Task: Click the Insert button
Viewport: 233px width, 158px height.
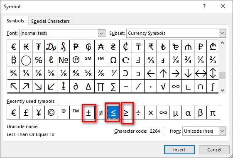Action: (179, 150)
